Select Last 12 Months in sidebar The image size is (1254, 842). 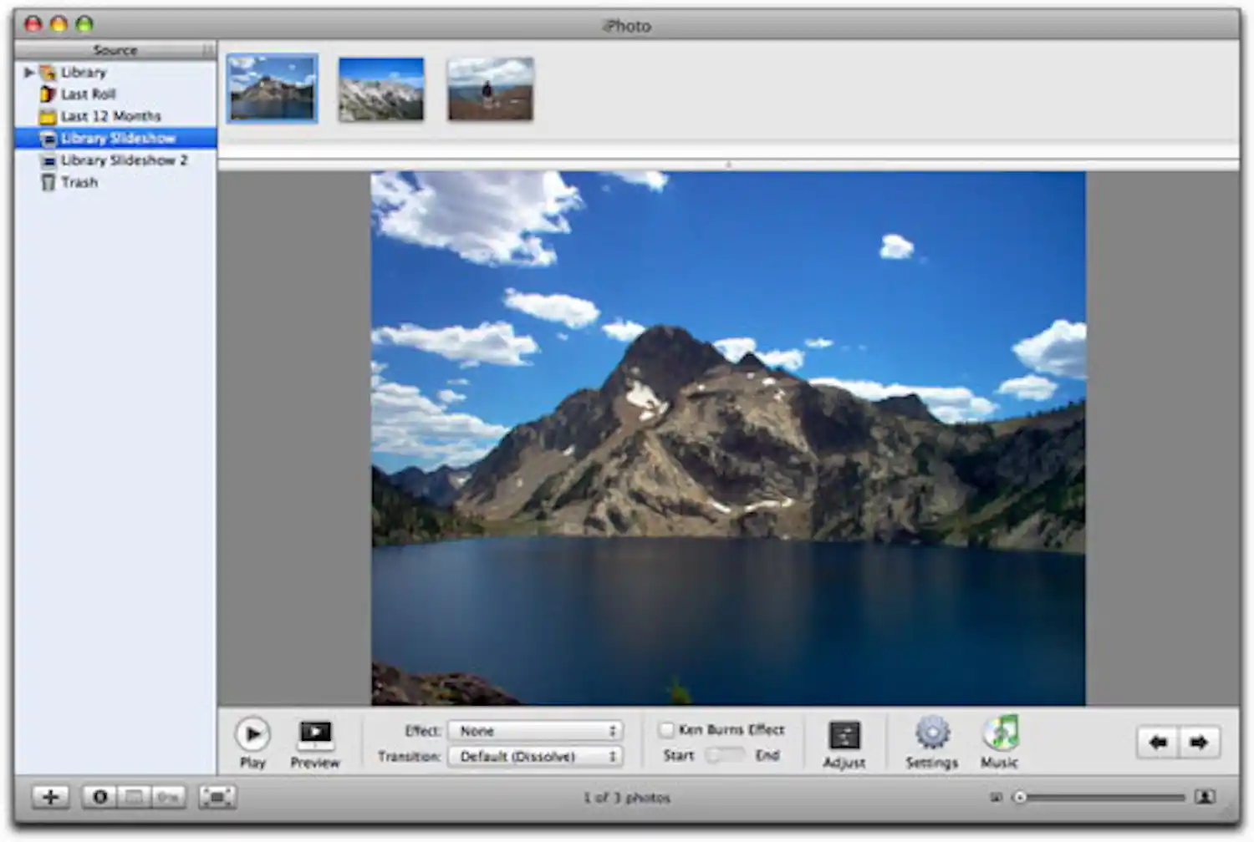(x=110, y=116)
